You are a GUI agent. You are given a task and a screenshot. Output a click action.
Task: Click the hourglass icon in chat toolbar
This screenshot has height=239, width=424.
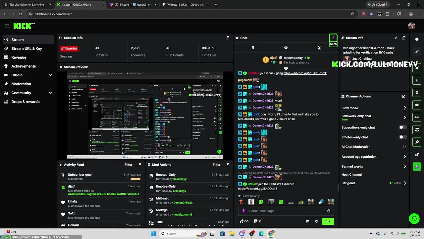[x=319, y=48]
